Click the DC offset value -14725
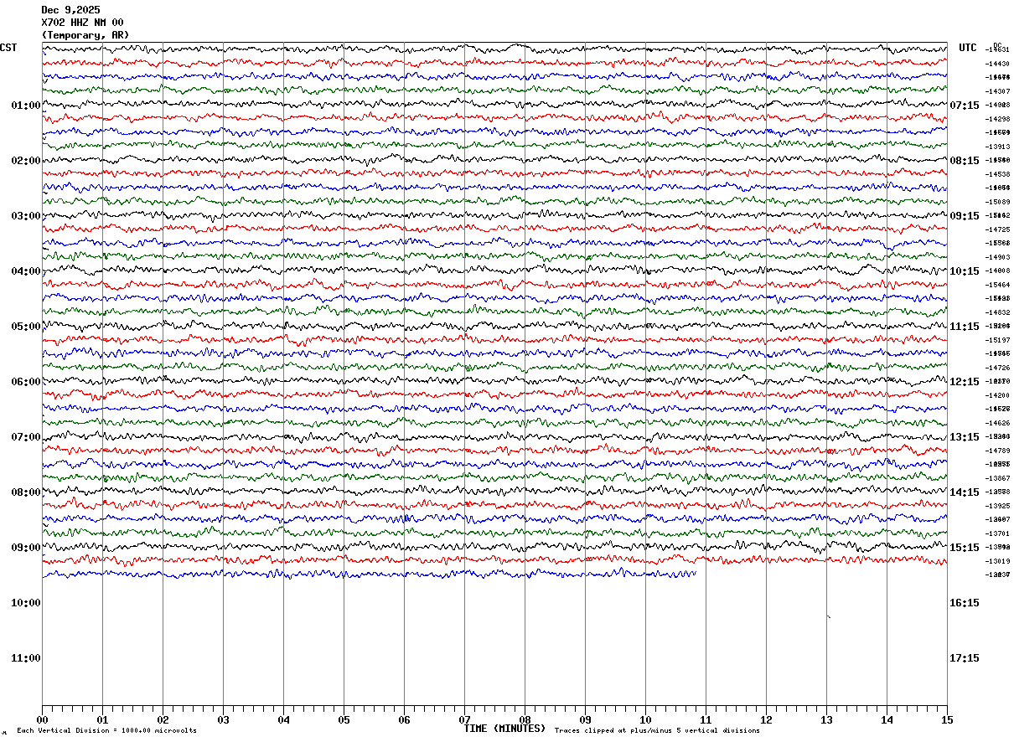Viewport: 1014px width, 742px height. coord(997,229)
